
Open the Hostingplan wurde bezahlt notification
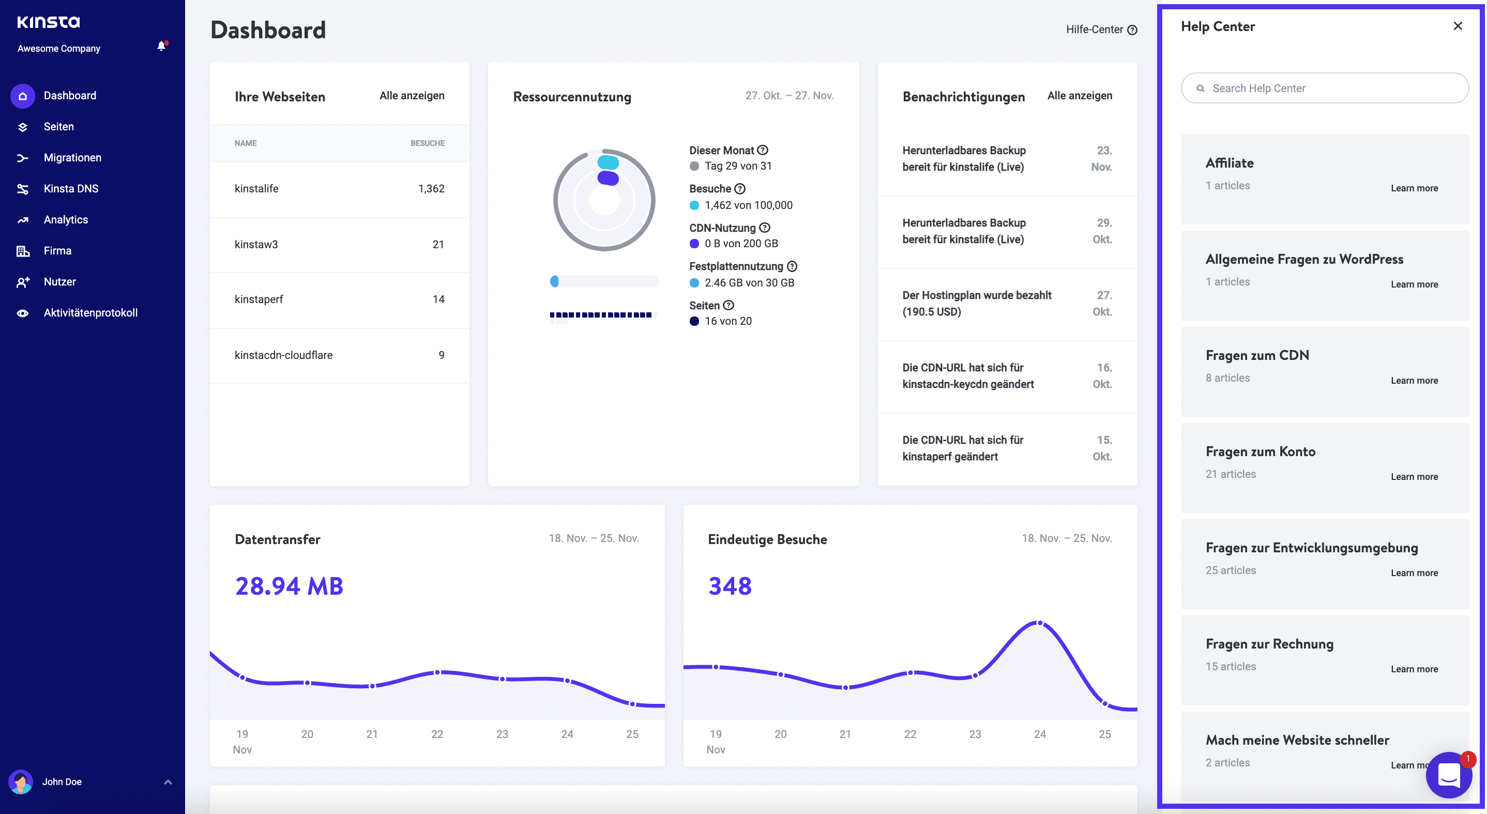point(1007,304)
